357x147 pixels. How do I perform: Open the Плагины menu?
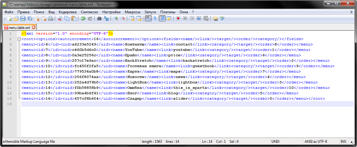click(168, 12)
